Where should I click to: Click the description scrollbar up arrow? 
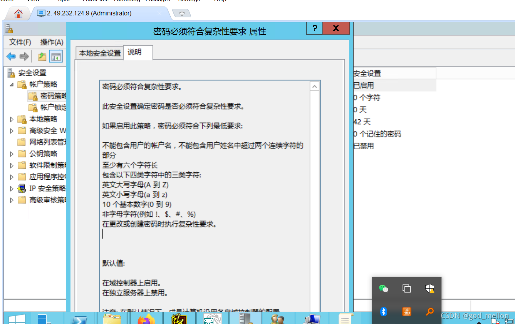[x=315, y=87]
